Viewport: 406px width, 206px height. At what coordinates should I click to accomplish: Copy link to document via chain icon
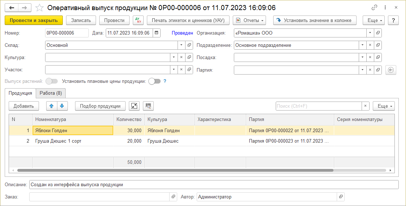374,8
